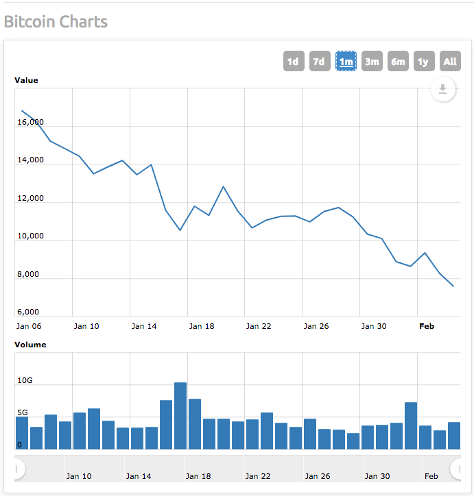Click the tall volume bar before Feb

(x=411, y=425)
